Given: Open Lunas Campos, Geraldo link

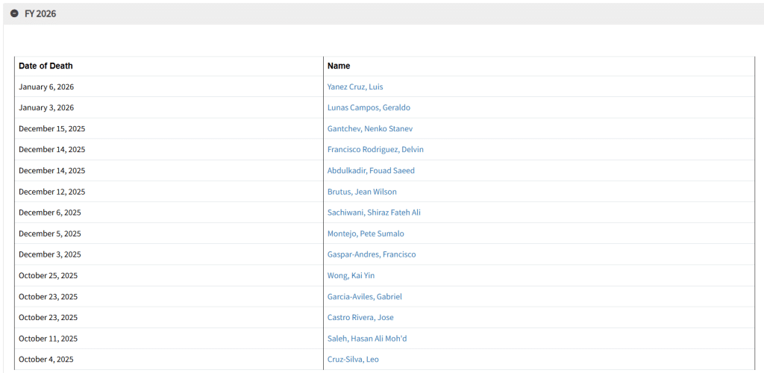Looking at the screenshot, I should (368, 107).
